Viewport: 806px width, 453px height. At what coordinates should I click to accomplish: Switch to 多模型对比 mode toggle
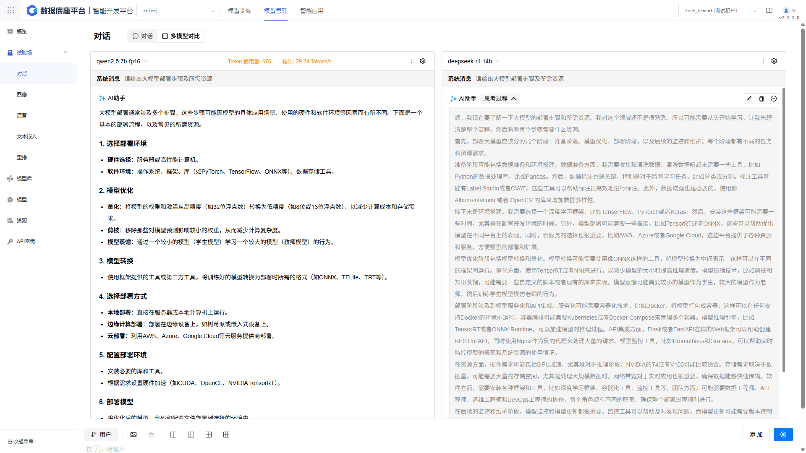click(x=181, y=36)
